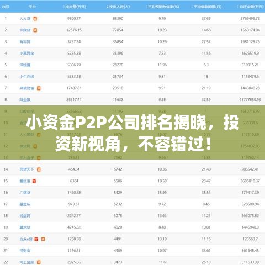Viewport: 265px width, 265px height.
Task: Open the 有利网 platform link
Action: coord(25,42)
